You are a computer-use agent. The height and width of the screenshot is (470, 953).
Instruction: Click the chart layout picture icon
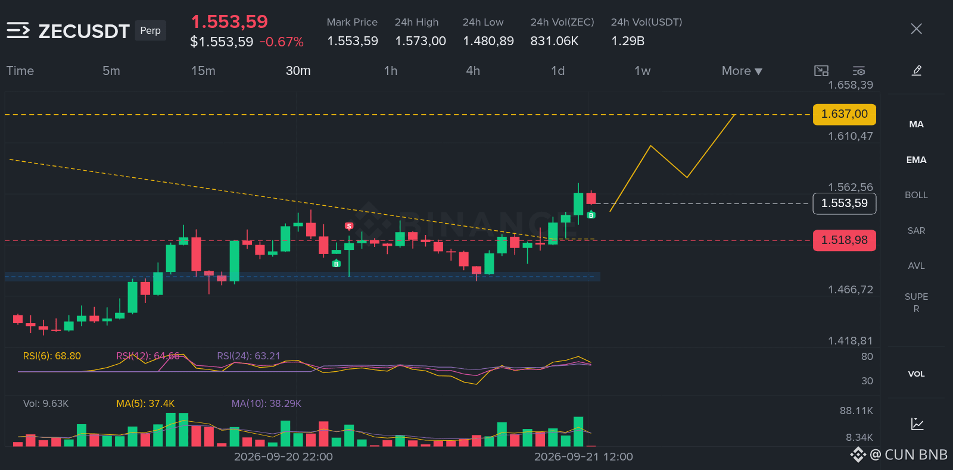(x=821, y=71)
